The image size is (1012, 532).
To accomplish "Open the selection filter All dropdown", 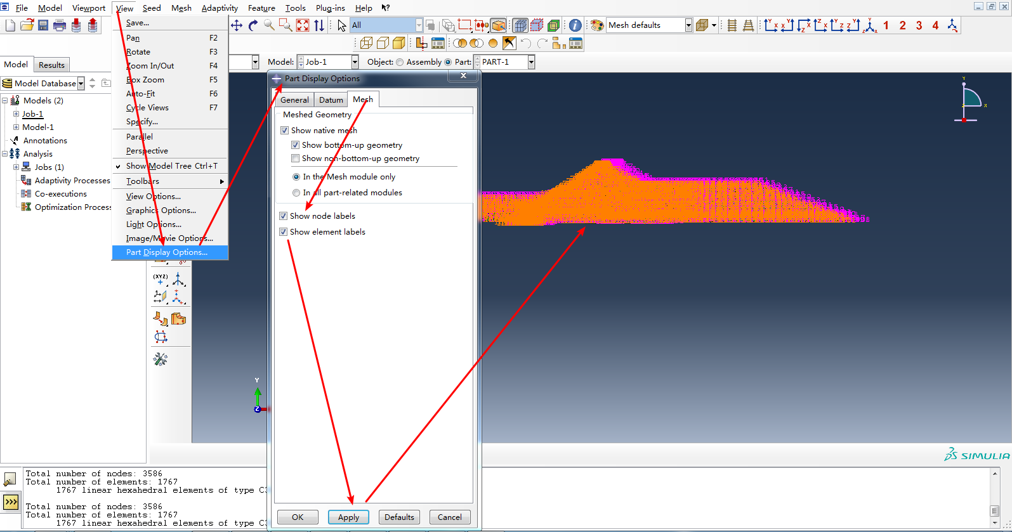I will pyautogui.click(x=419, y=25).
